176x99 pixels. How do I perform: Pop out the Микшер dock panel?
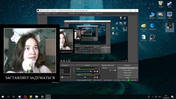click(100, 65)
